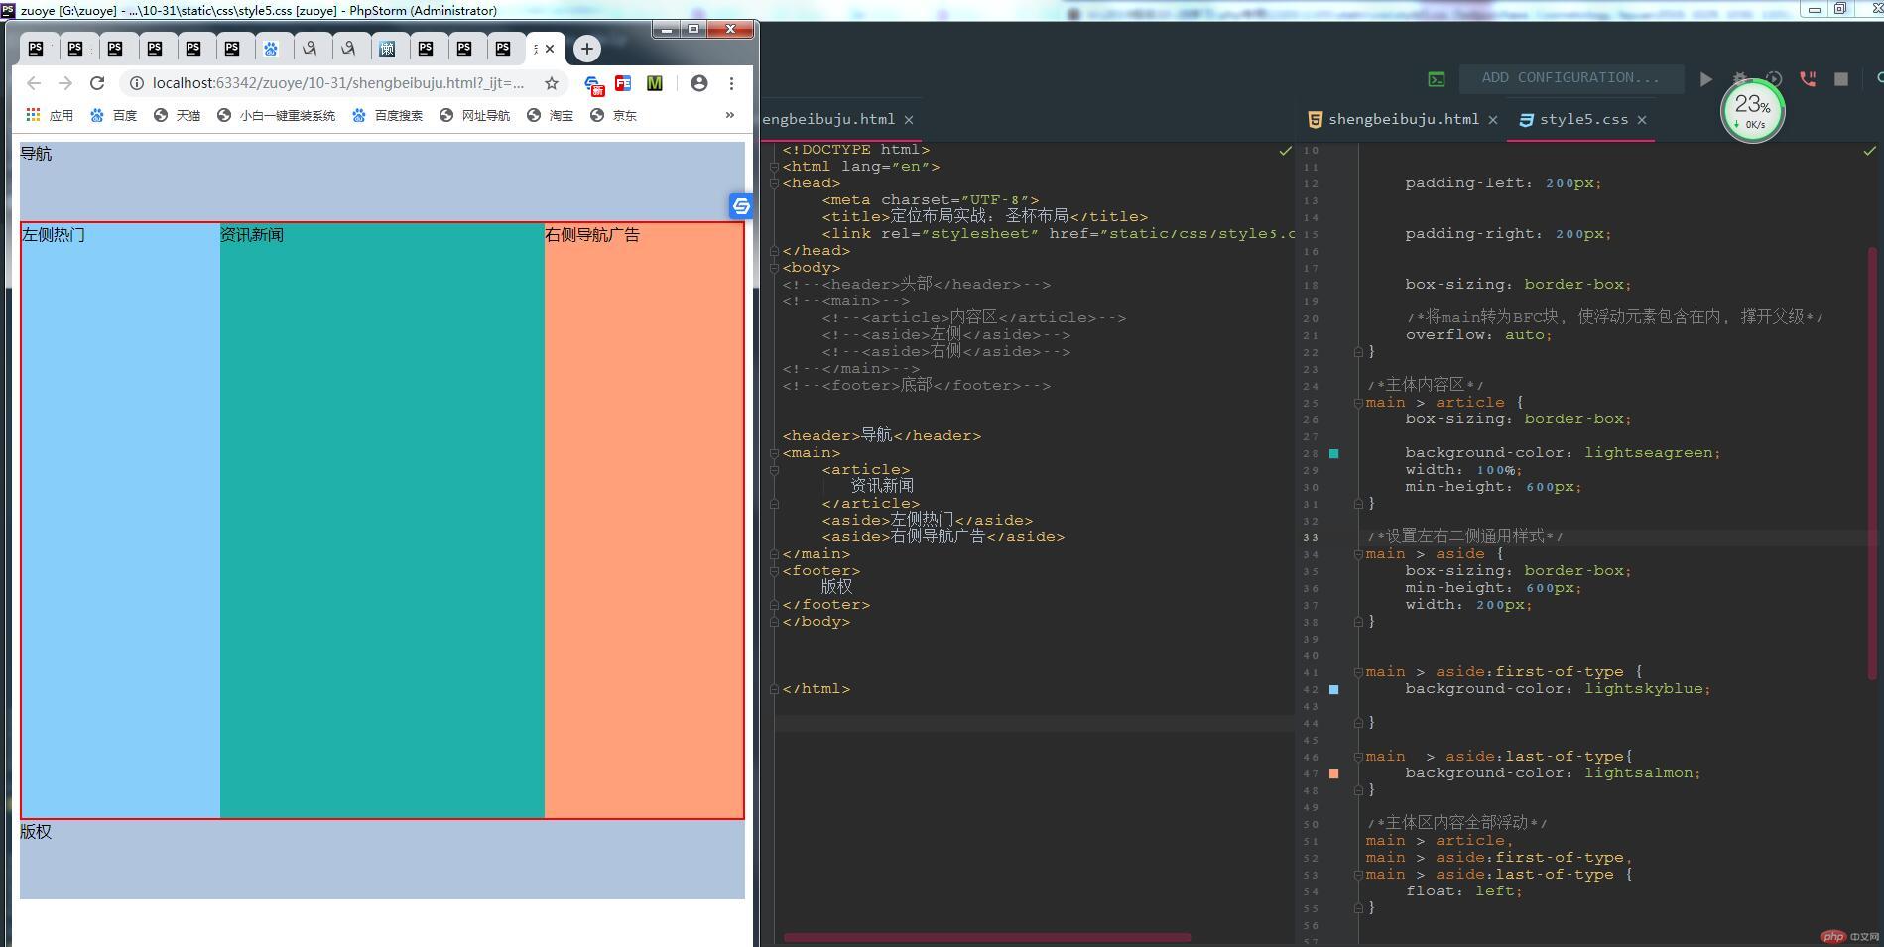Click the <header>导航</header> code line

[881, 436]
